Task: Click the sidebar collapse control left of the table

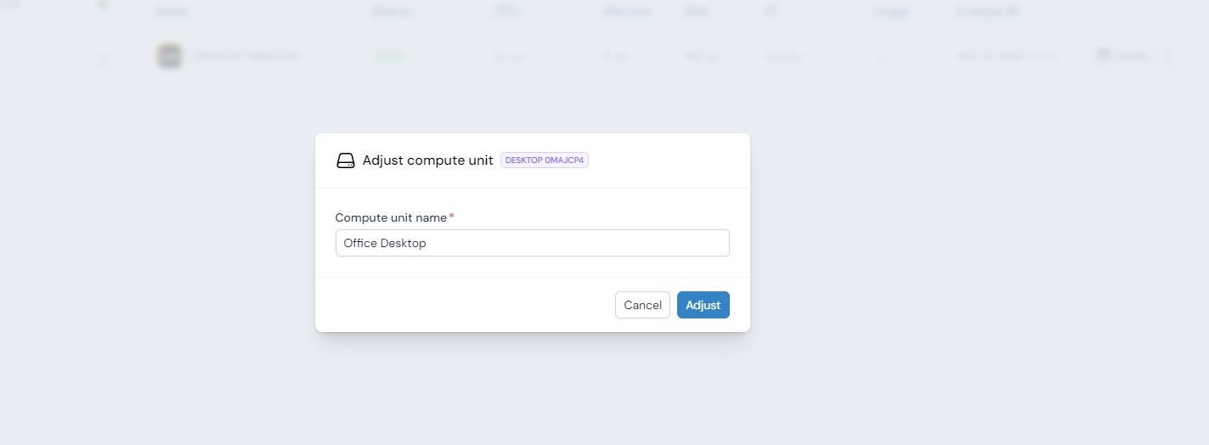Action: point(103,62)
